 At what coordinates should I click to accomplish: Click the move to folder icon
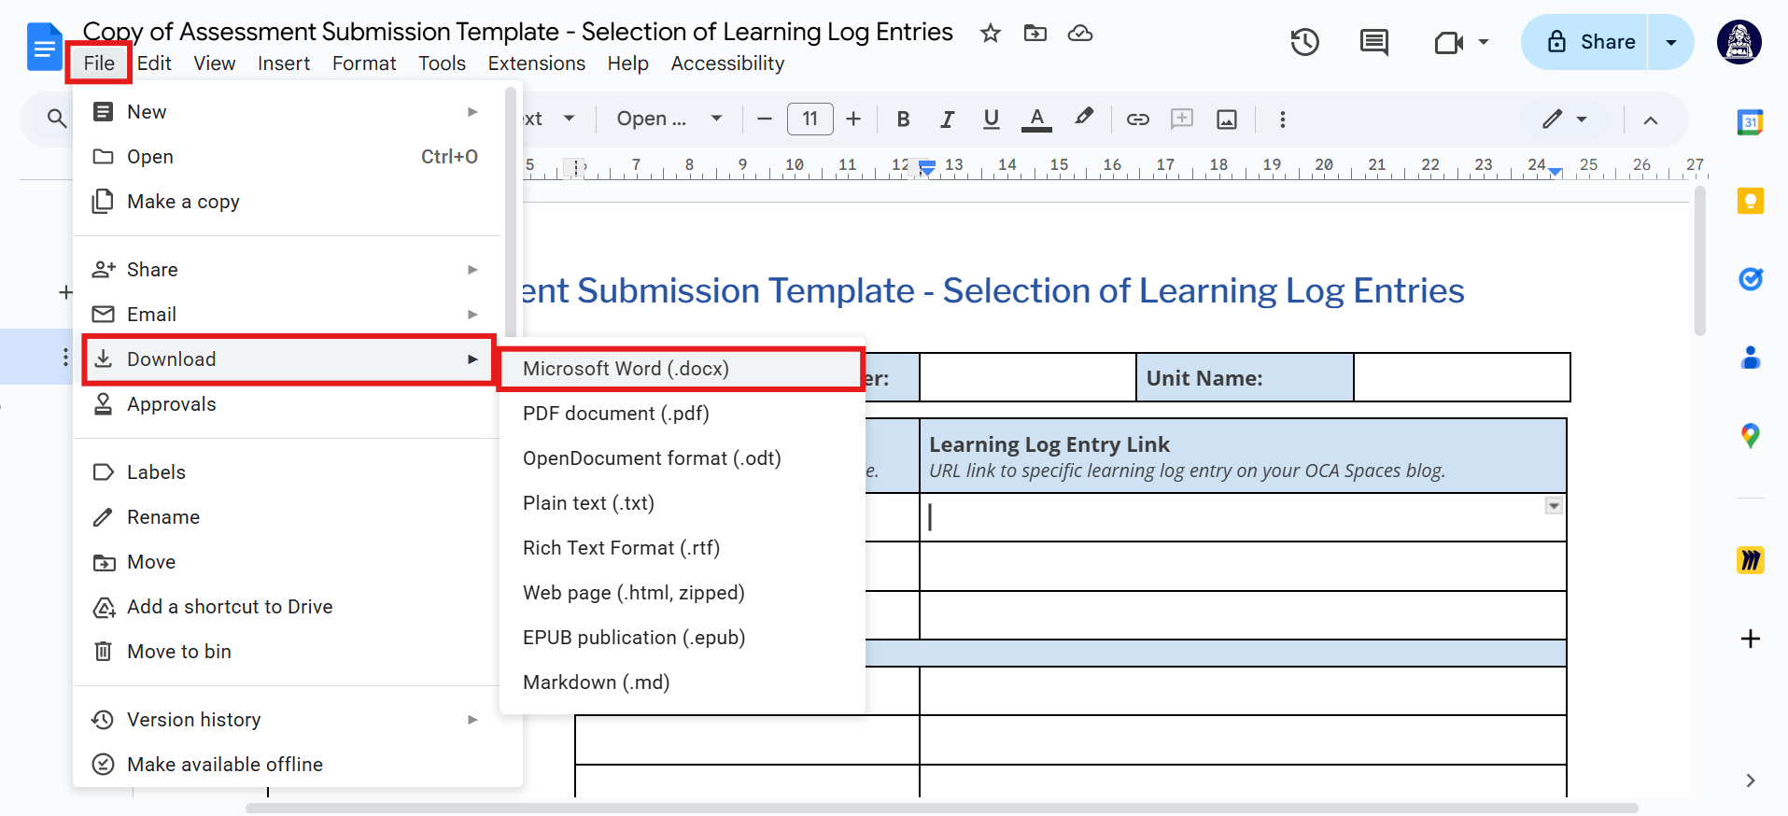1035,34
